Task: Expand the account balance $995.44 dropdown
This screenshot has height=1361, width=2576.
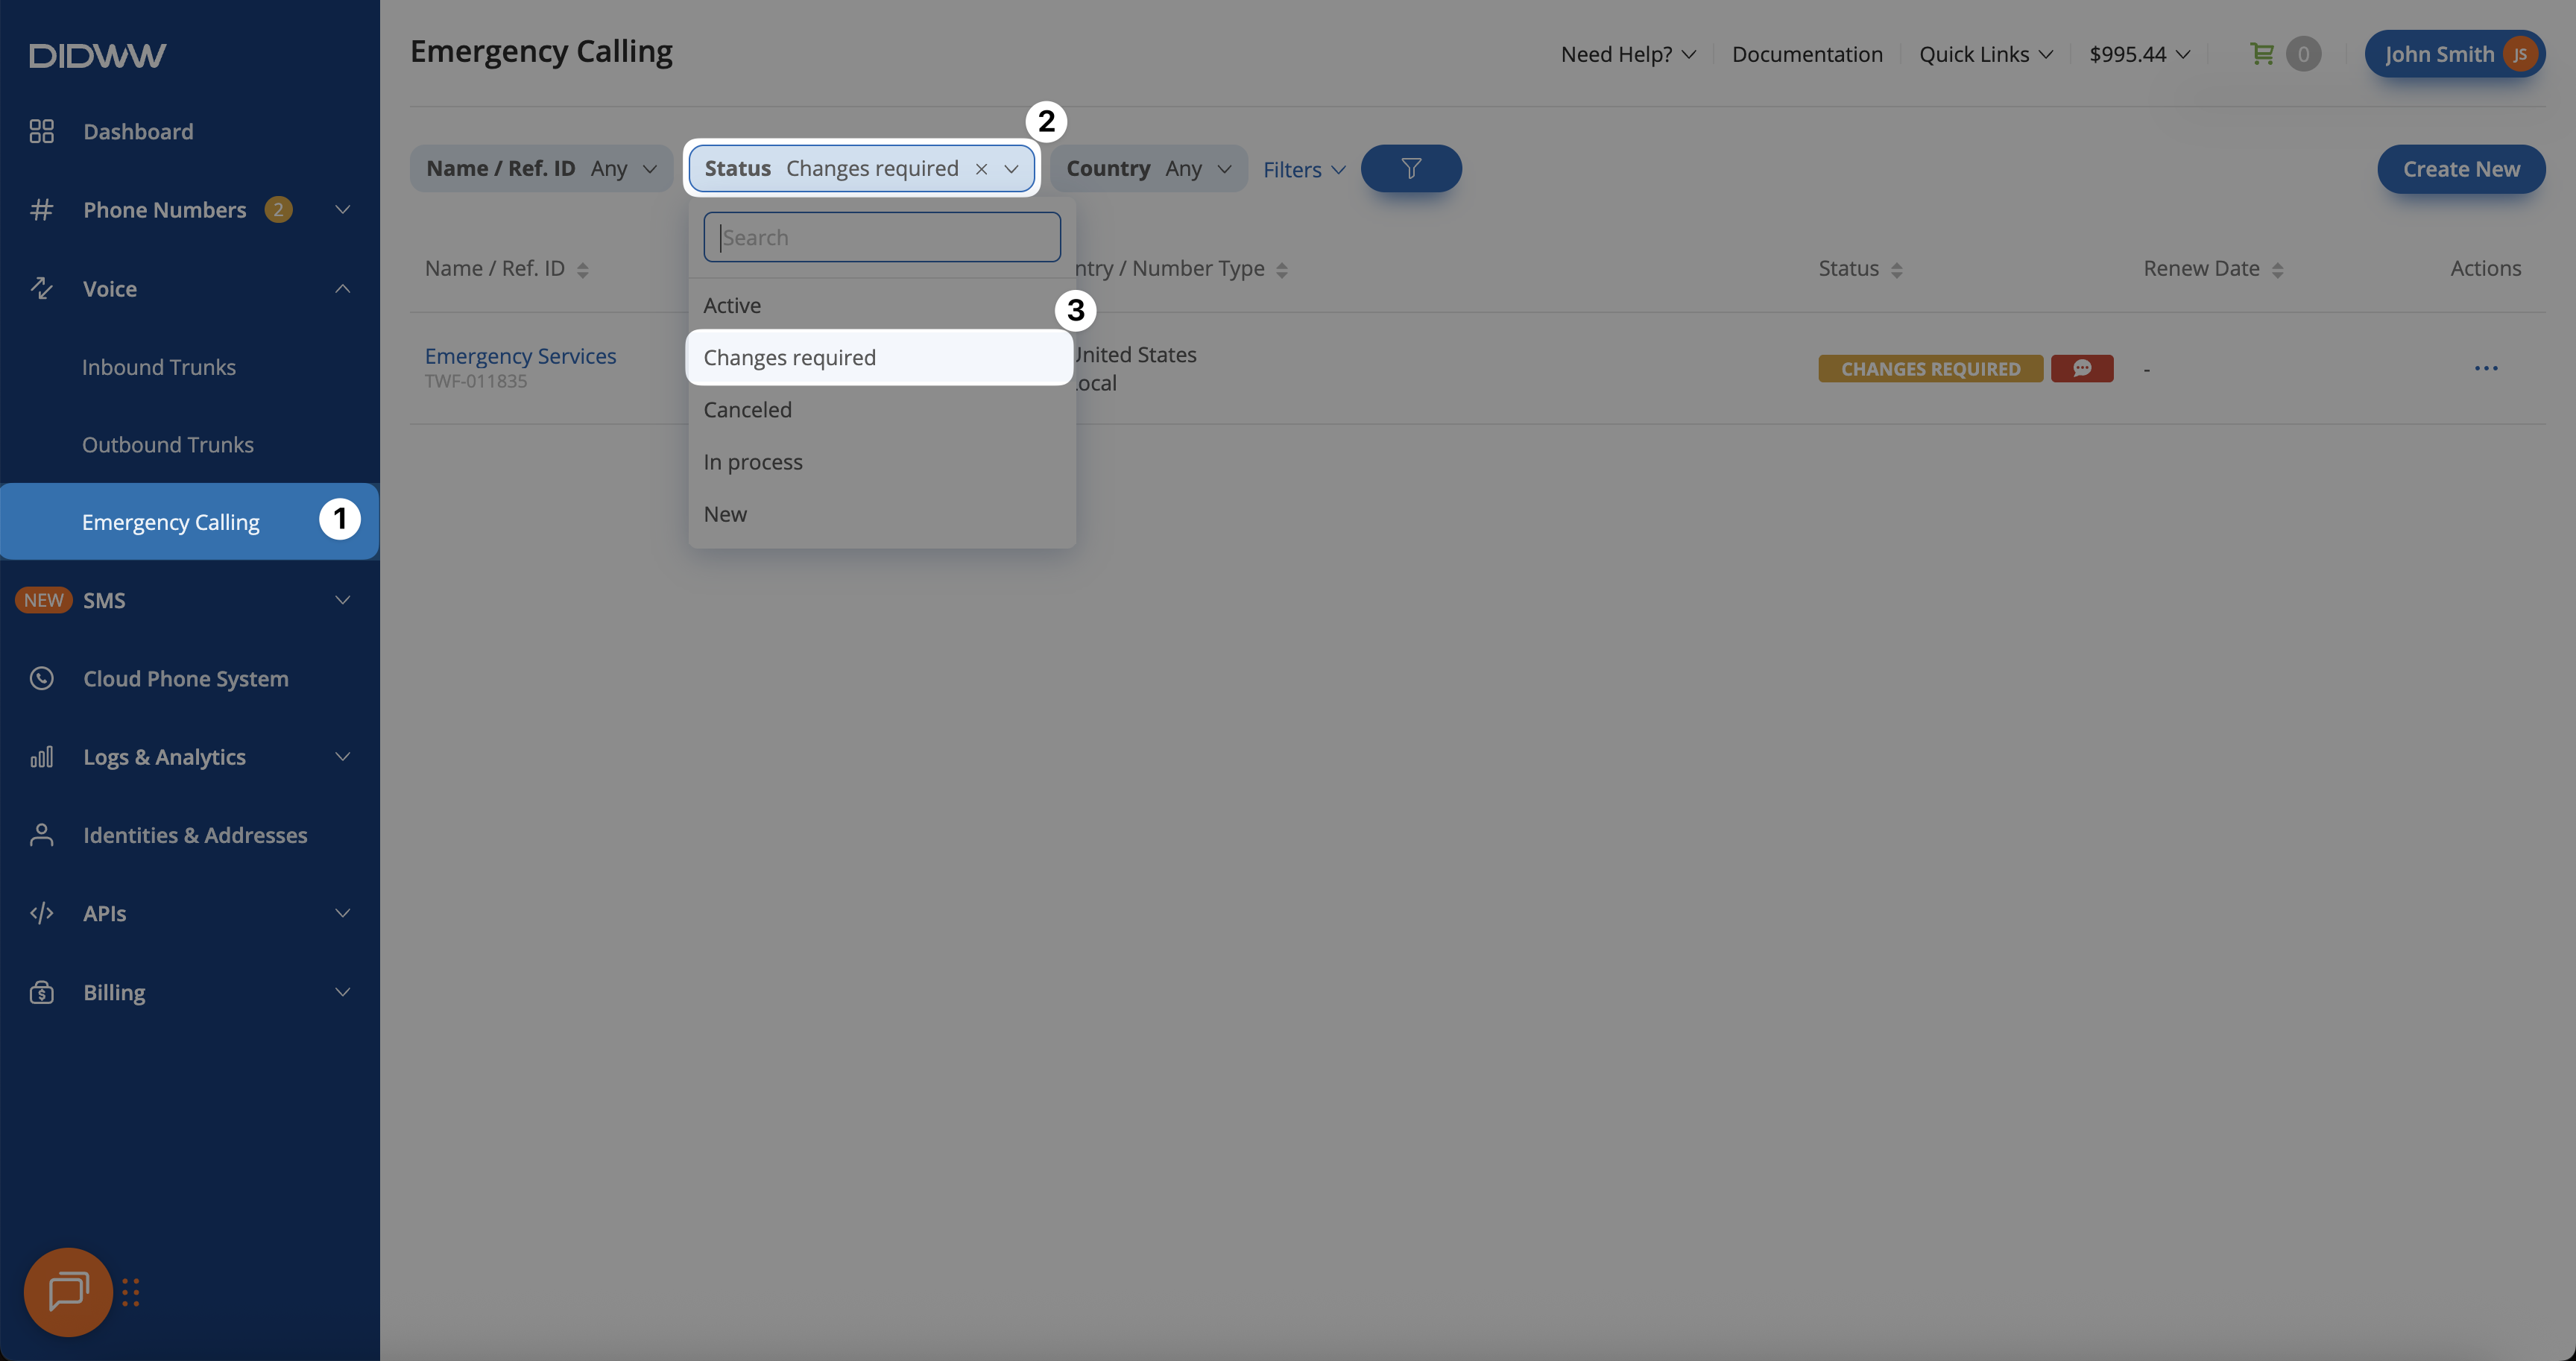Action: (x=2139, y=54)
